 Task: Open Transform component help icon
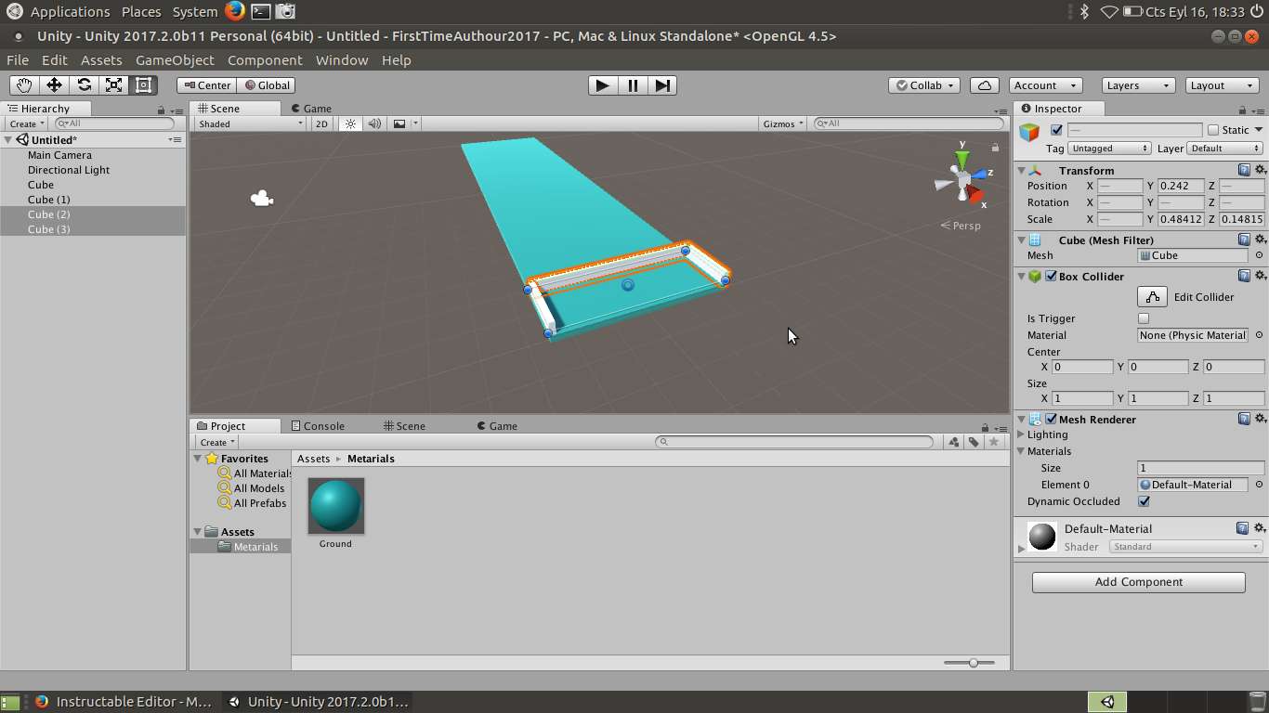[x=1244, y=170]
